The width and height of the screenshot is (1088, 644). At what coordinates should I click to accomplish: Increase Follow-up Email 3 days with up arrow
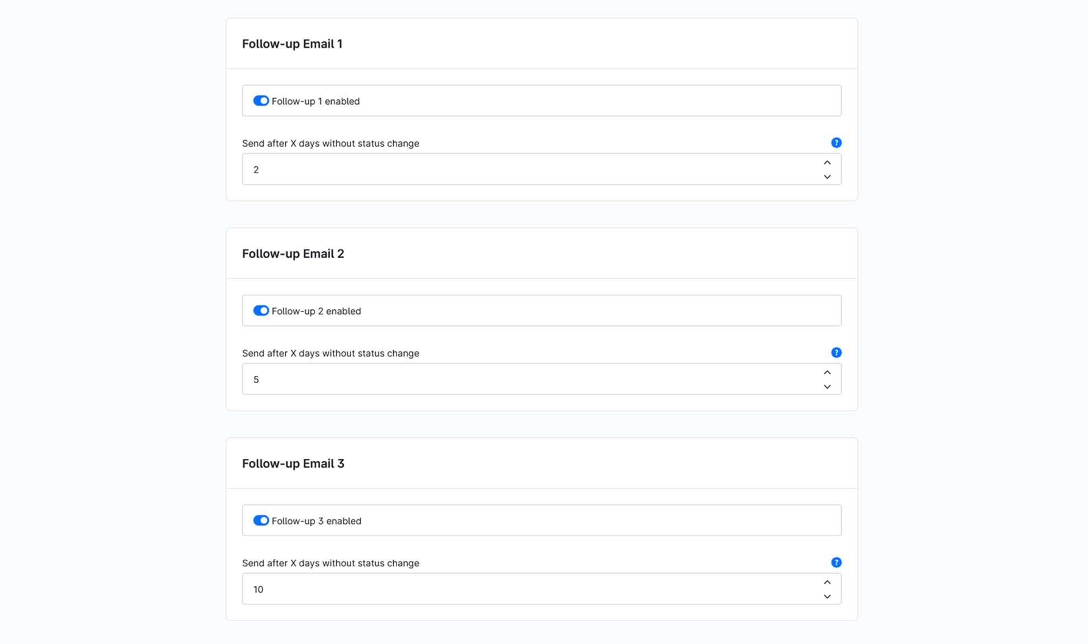[x=827, y=583]
